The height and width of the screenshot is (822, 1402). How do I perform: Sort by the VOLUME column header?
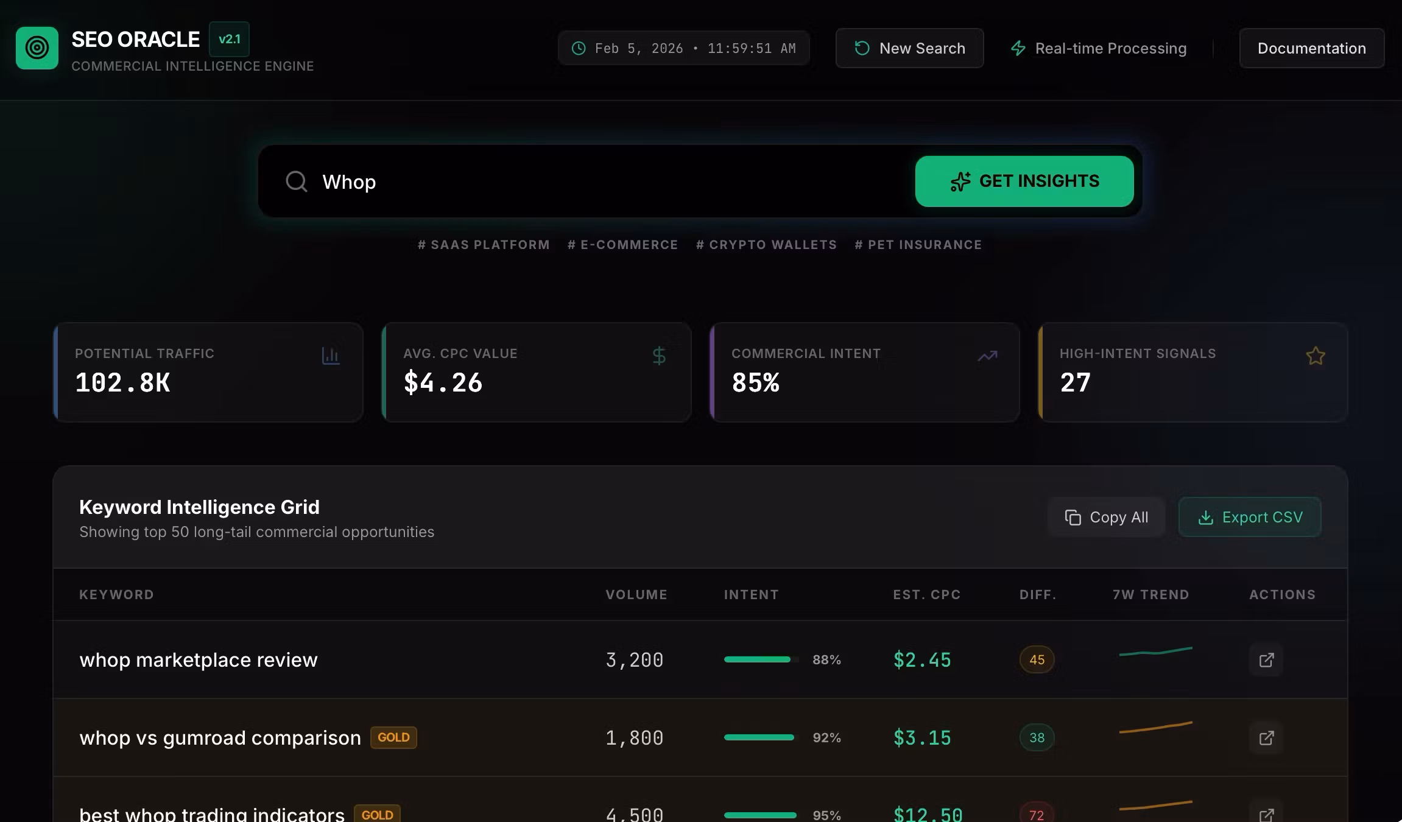(636, 594)
